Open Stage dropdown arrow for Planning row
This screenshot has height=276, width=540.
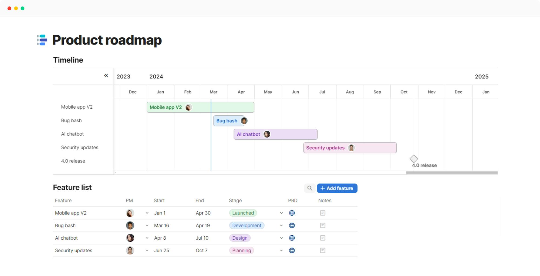(x=281, y=250)
